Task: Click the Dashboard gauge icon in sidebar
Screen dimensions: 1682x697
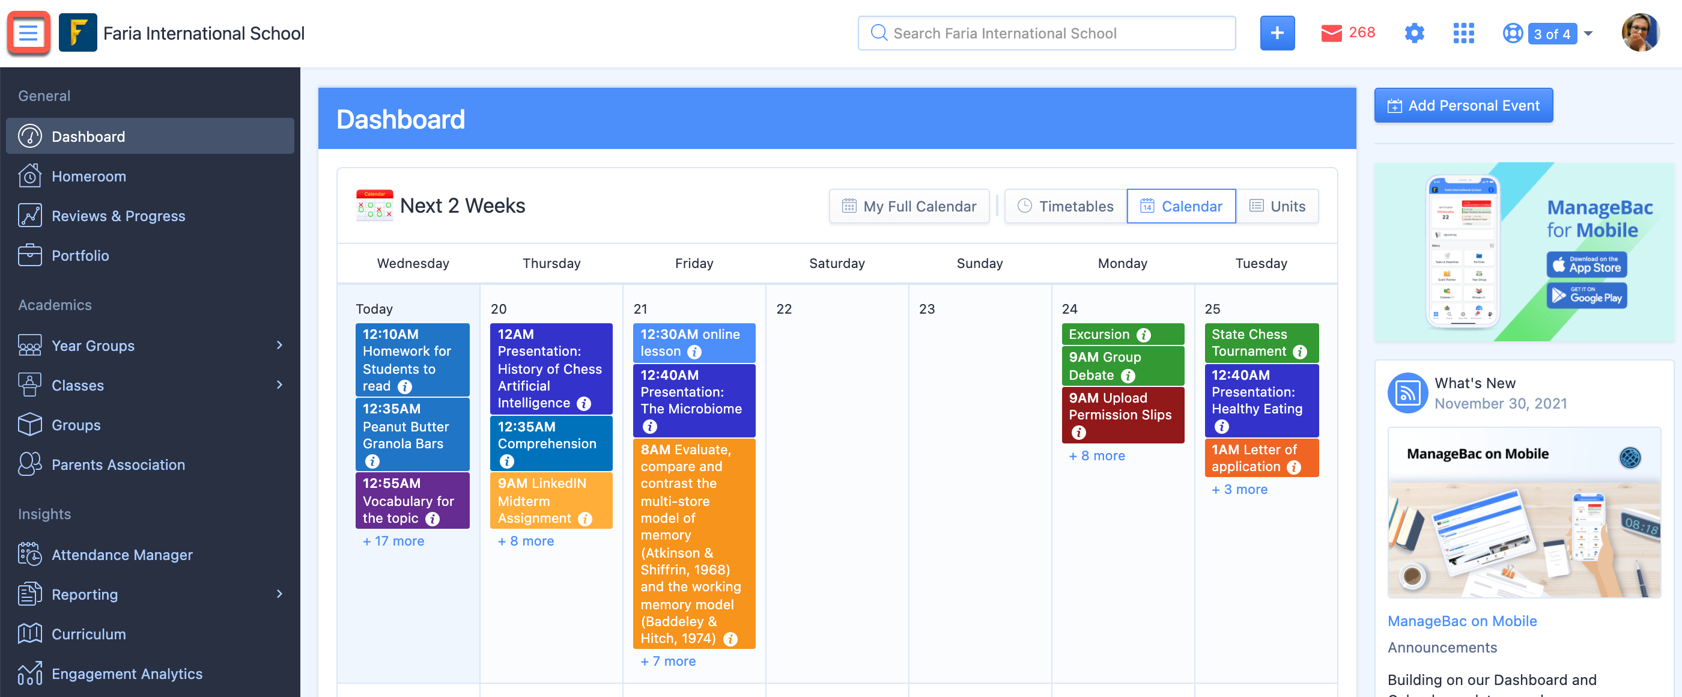Action: point(29,136)
